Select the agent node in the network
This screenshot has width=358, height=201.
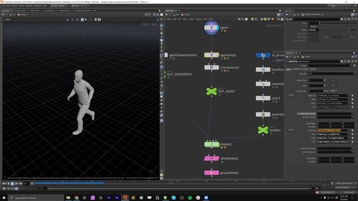coord(211,27)
